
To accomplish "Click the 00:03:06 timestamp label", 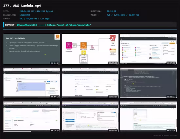I will click(113, 63).
